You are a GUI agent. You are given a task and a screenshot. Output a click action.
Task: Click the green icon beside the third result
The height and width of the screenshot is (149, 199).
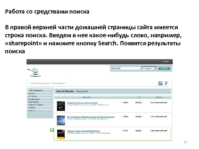click(x=52, y=130)
